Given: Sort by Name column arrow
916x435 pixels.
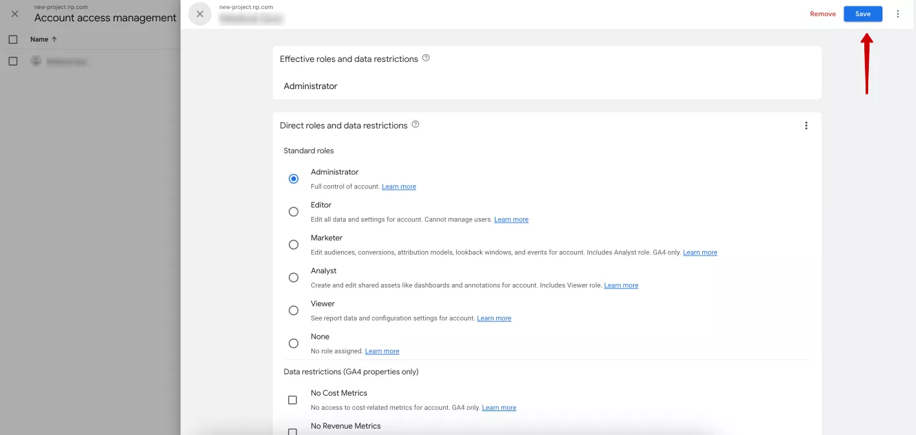Looking at the screenshot, I should (x=54, y=39).
